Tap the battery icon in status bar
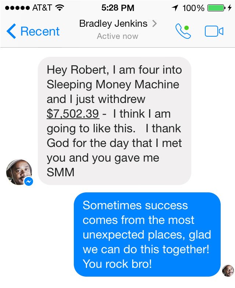The height and width of the screenshot is (288, 235). click(x=216, y=7)
